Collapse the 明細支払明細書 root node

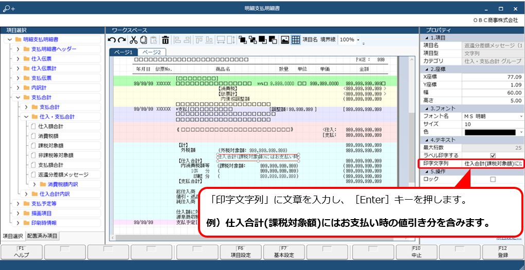coord(10,40)
